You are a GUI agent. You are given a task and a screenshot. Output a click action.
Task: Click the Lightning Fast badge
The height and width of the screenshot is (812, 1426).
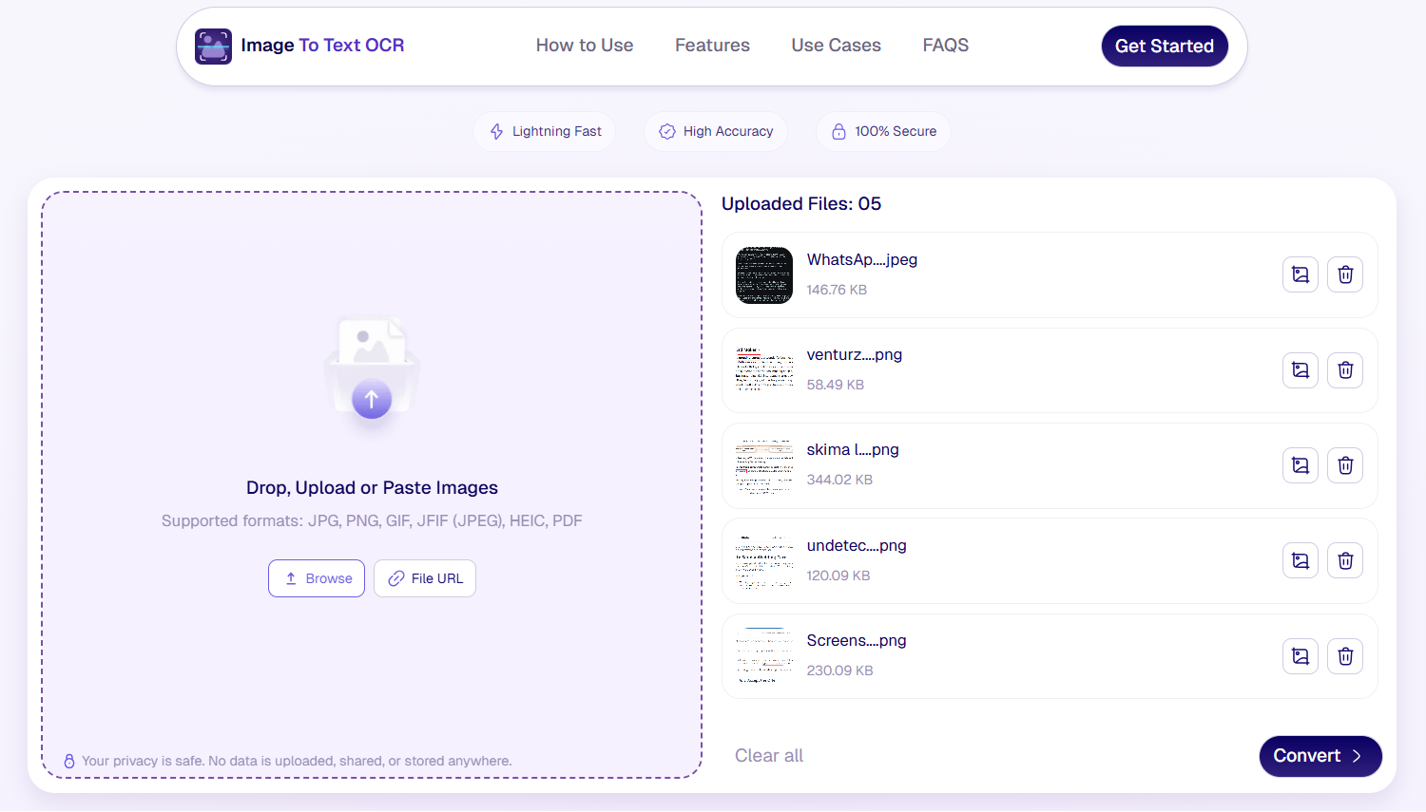tap(545, 131)
